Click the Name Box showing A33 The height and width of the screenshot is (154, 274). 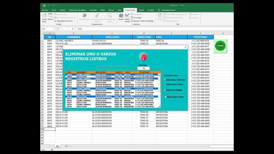(x=47, y=29)
